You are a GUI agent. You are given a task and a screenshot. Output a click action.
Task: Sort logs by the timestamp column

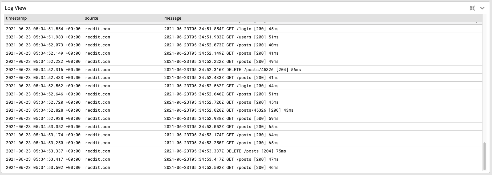(17, 18)
